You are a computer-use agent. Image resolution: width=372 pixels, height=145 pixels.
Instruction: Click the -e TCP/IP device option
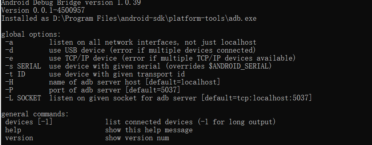(9, 58)
